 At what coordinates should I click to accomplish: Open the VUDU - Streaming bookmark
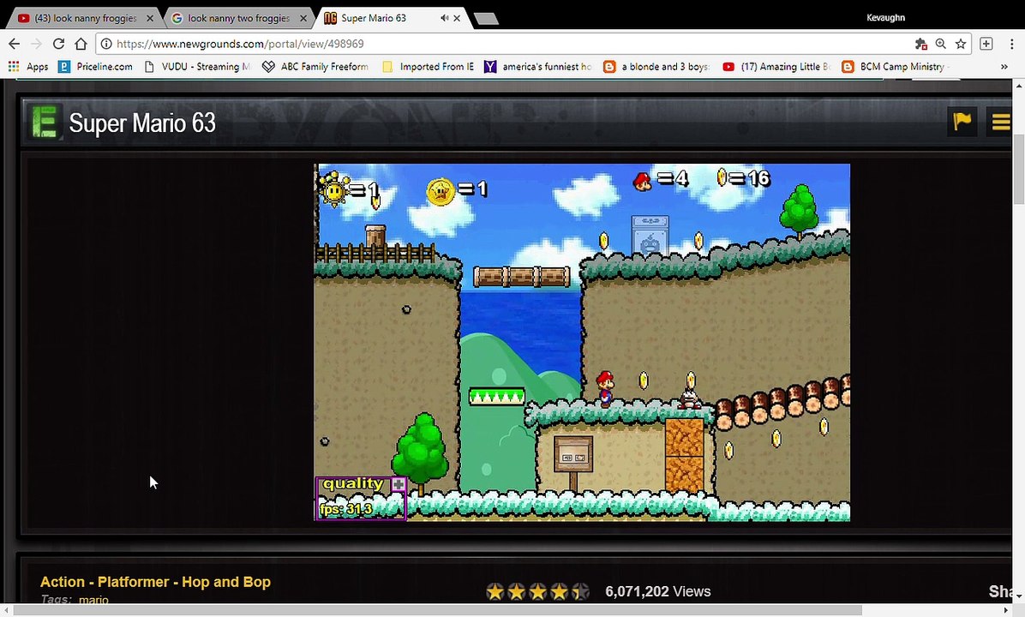[x=197, y=67]
